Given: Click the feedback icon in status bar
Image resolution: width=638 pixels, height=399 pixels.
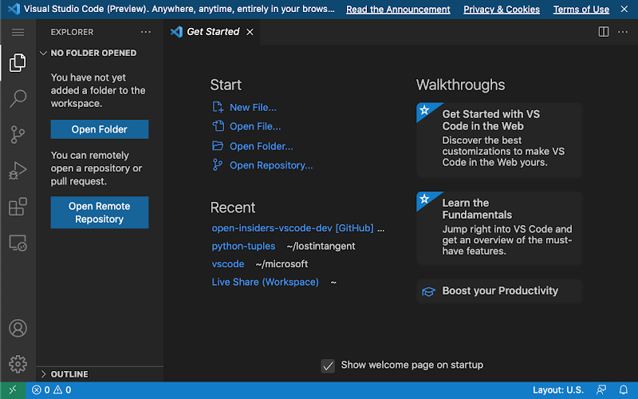Looking at the screenshot, I should [x=601, y=390].
